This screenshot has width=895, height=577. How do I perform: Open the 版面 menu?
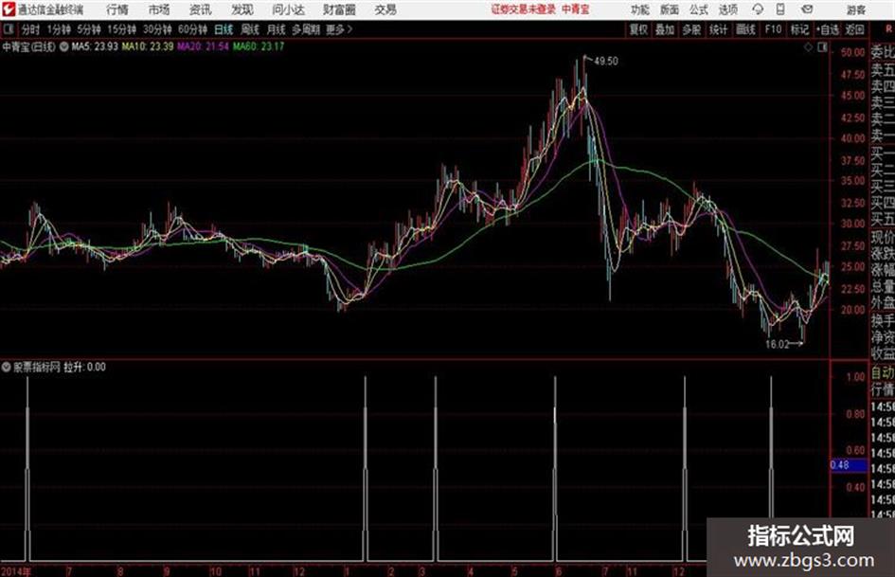coord(670,9)
